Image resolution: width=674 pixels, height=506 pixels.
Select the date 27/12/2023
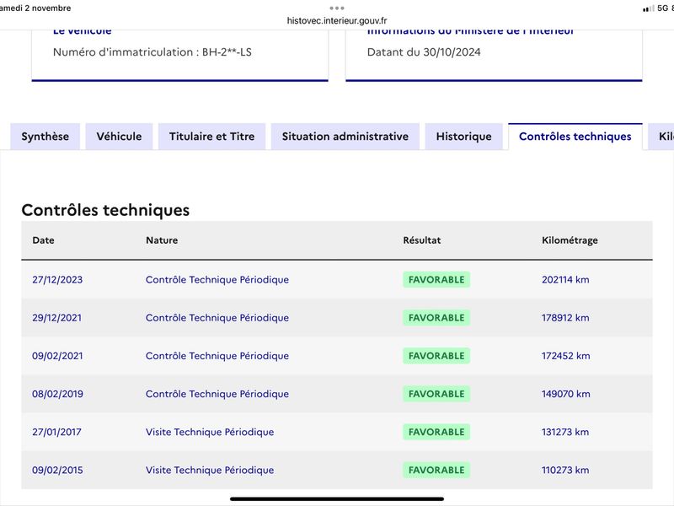57,280
